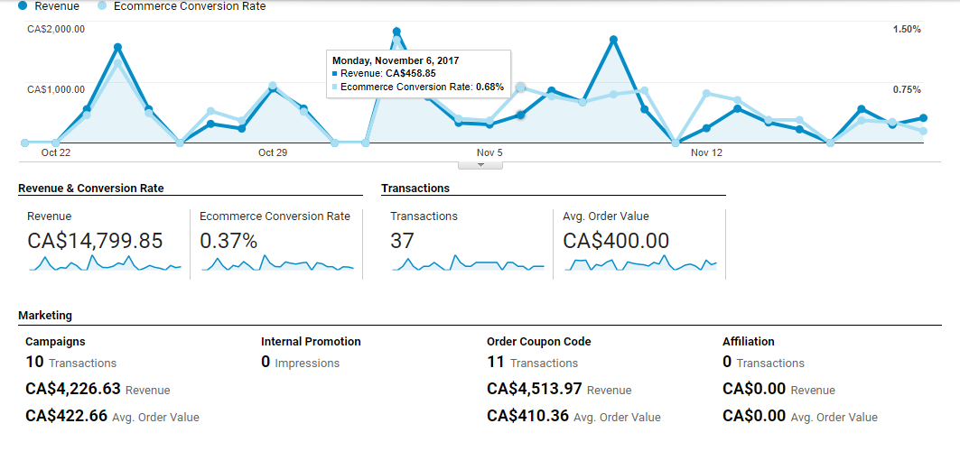
Task: Collapse the chart using the arrow tab below it
Action: pos(480,164)
